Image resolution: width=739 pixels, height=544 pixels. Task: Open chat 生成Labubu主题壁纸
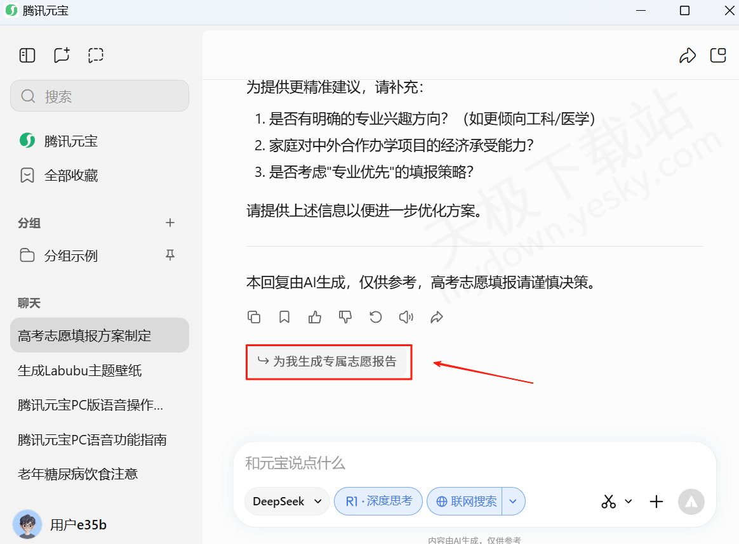pyautogui.click(x=80, y=370)
